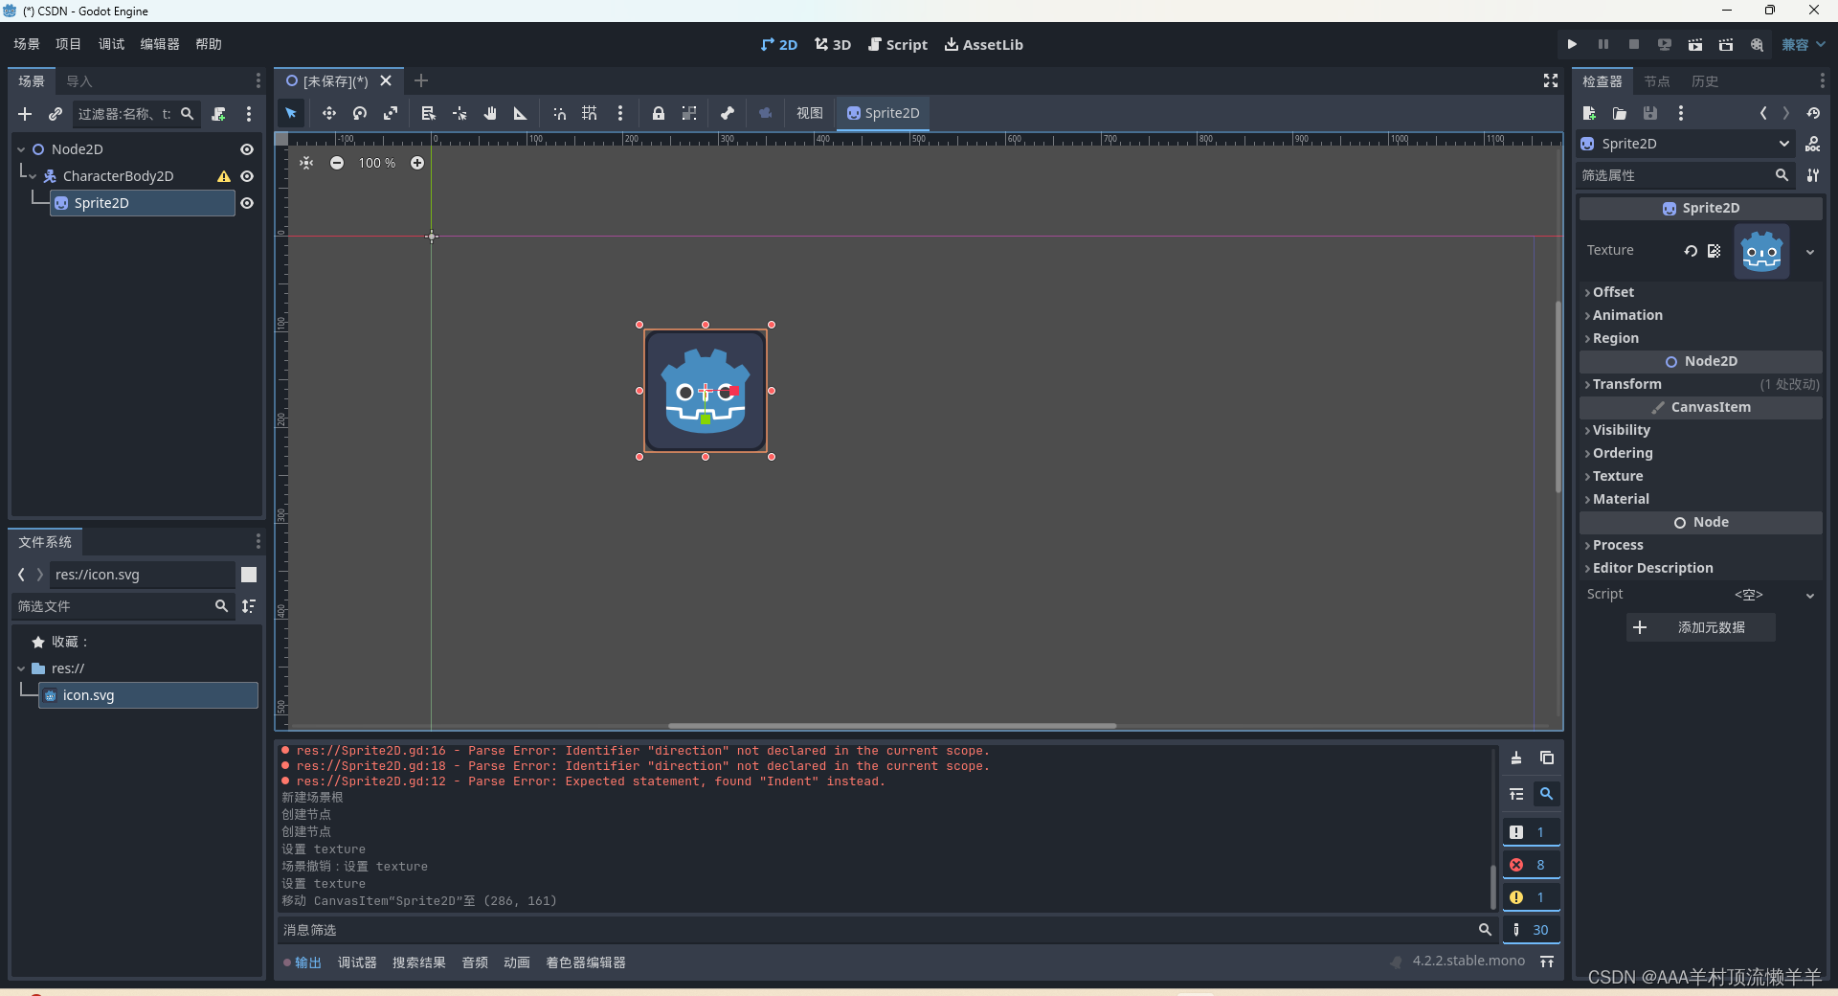Click the Texture preview thumbnail

pyautogui.click(x=1762, y=252)
